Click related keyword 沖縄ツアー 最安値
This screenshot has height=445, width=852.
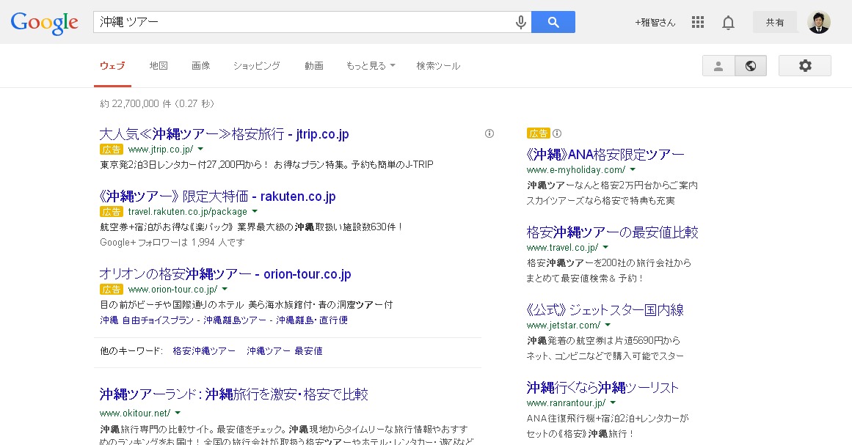285,351
